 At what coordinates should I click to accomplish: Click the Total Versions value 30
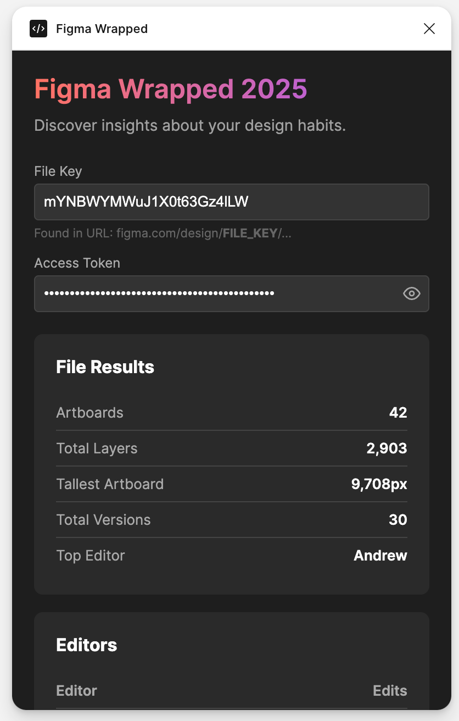tap(398, 520)
